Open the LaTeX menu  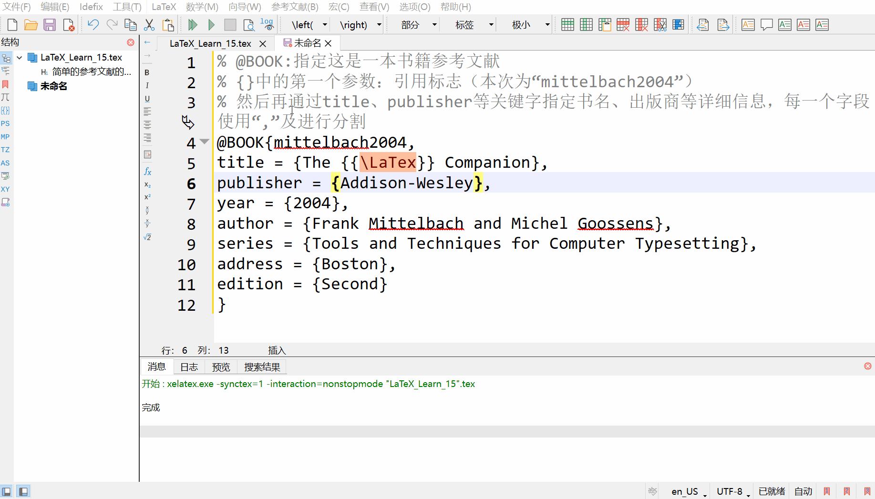(164, 7)
